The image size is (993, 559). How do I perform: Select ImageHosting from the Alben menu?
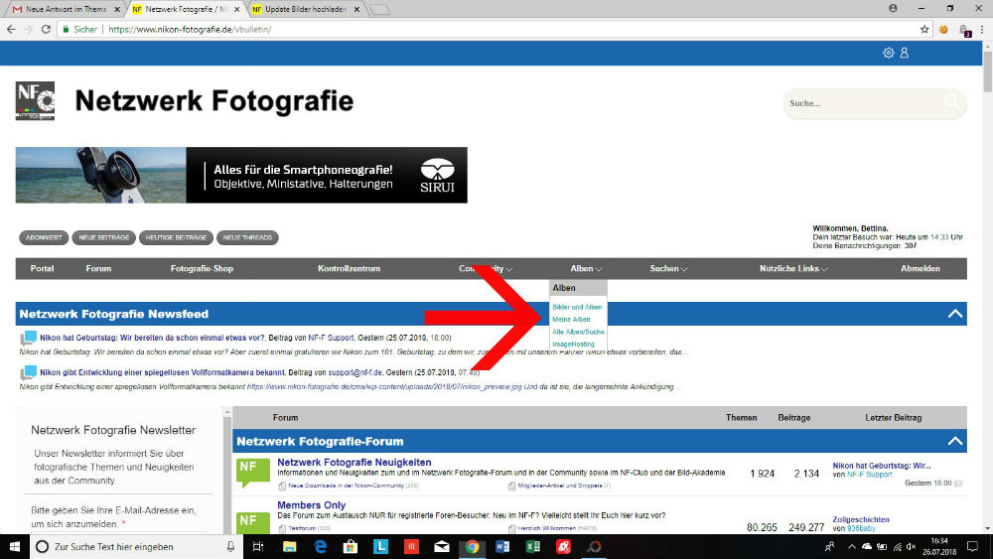coord(573,345)
